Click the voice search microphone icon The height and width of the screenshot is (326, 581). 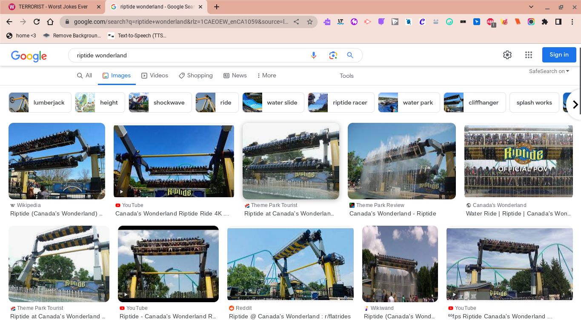click(314, 55)
